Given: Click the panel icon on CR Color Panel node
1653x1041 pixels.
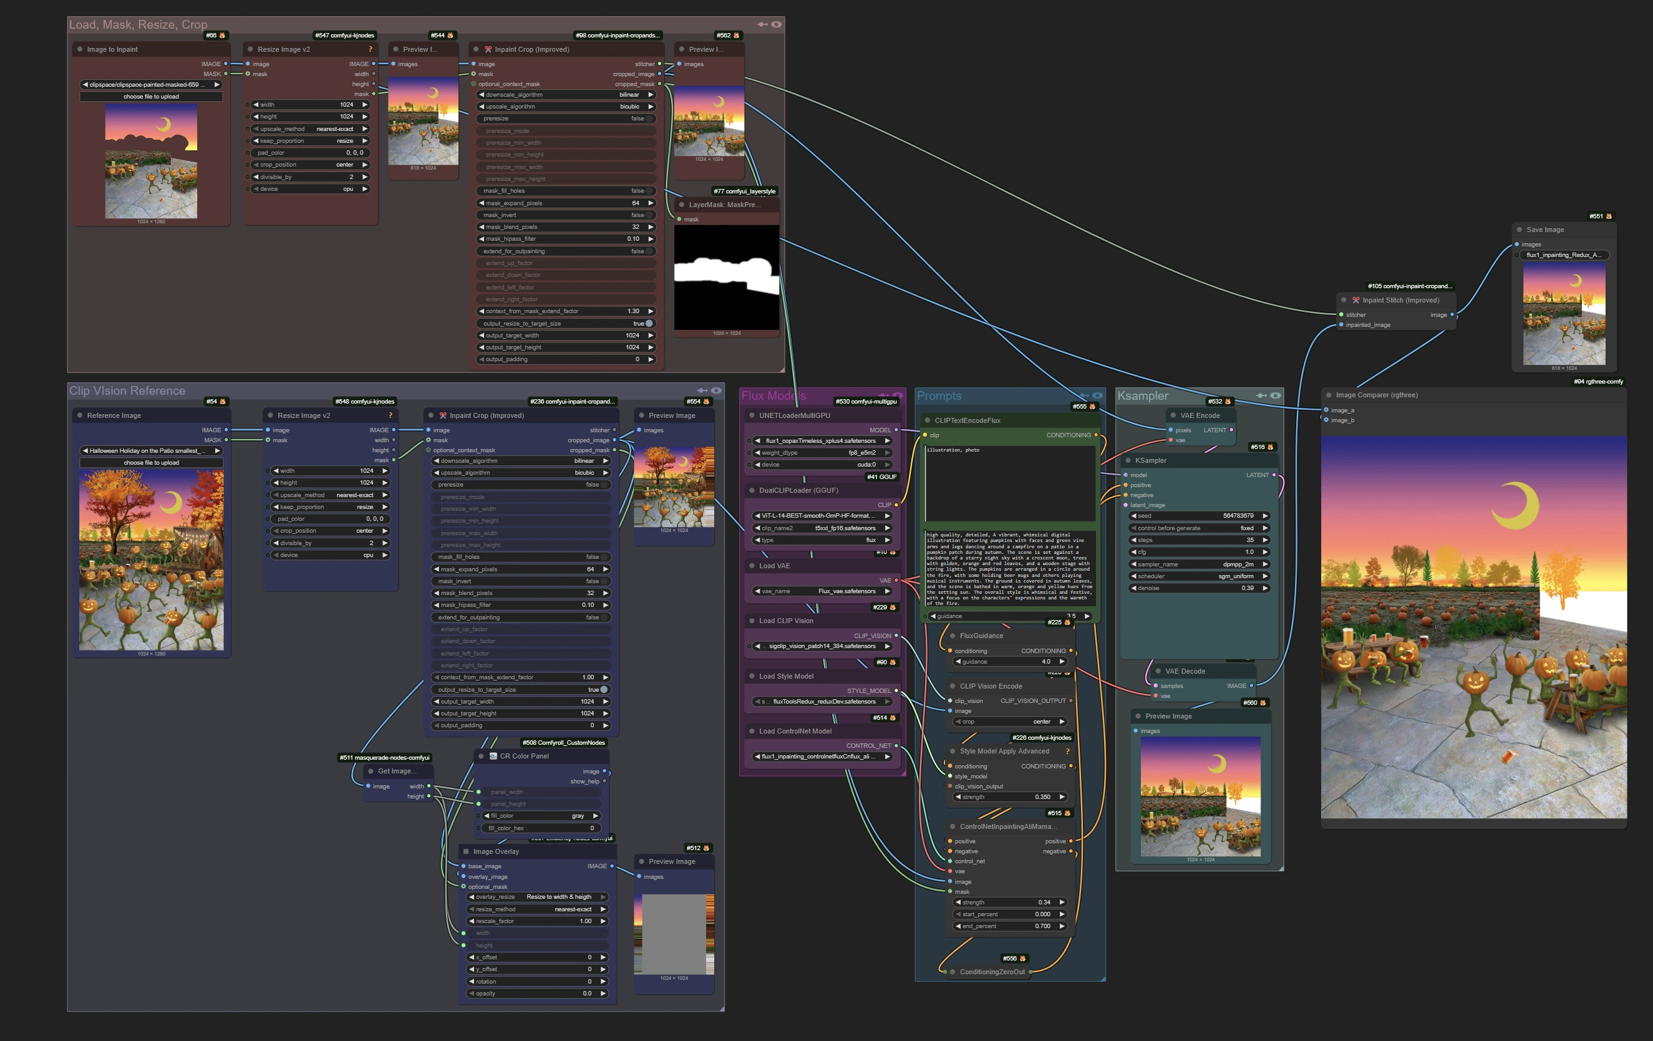Looking at the screenshot, I should pos(493,755).
